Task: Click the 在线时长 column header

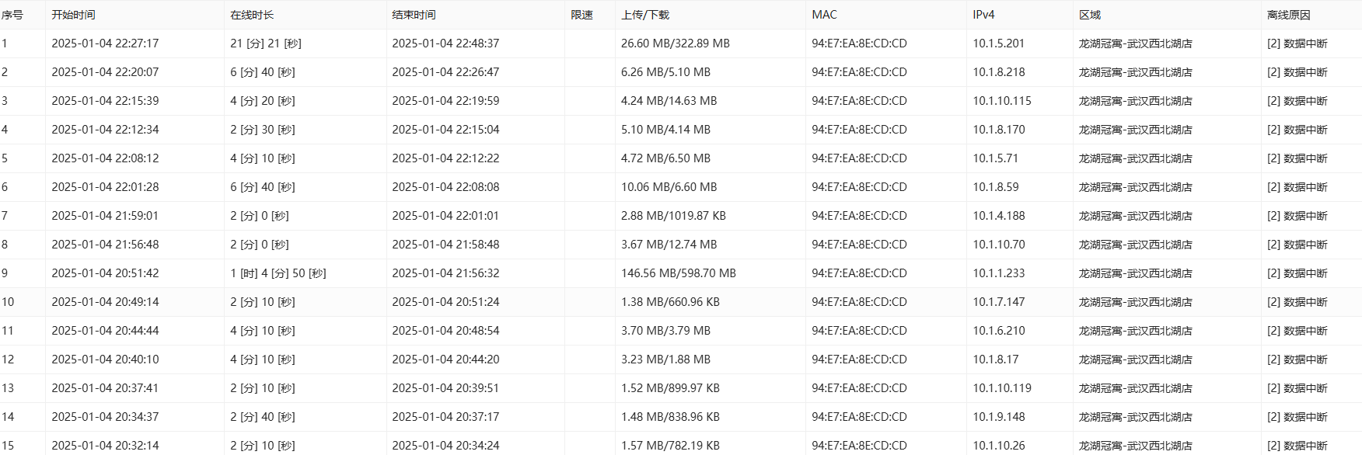Action: tap(252, 15)
